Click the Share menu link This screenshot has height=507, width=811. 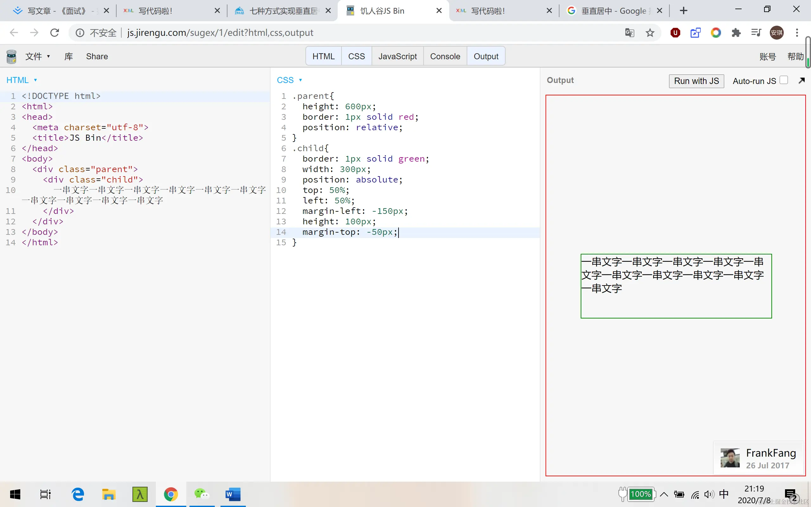point(97,56)
